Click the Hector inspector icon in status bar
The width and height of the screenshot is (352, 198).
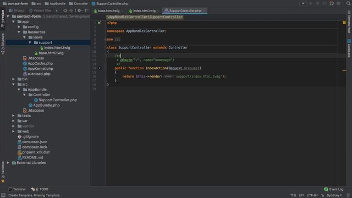(348, 195)
